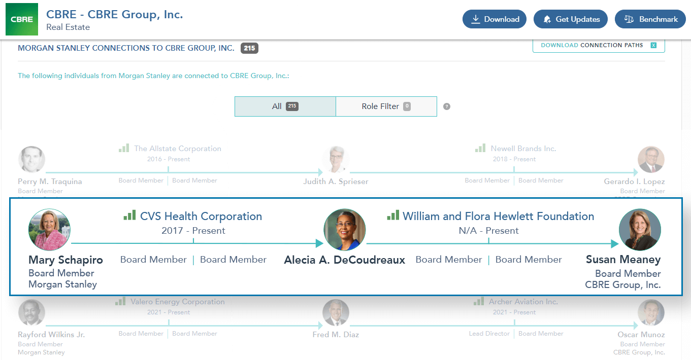This screenshot has height=360, width=691.
Task: Click Download Connection Paths link
Action: coord(591,46)
